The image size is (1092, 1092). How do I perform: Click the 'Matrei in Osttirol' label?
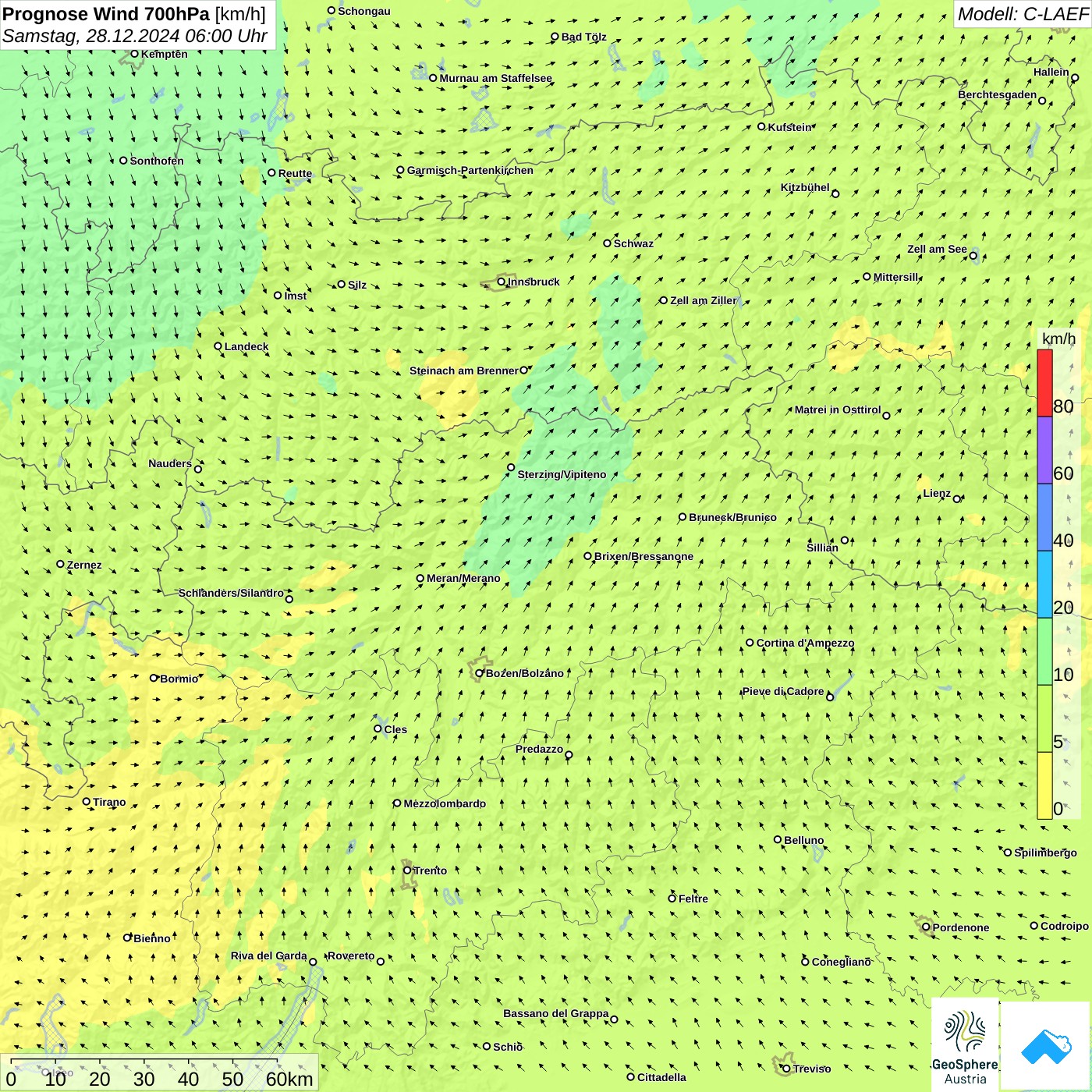pos(838,409)
